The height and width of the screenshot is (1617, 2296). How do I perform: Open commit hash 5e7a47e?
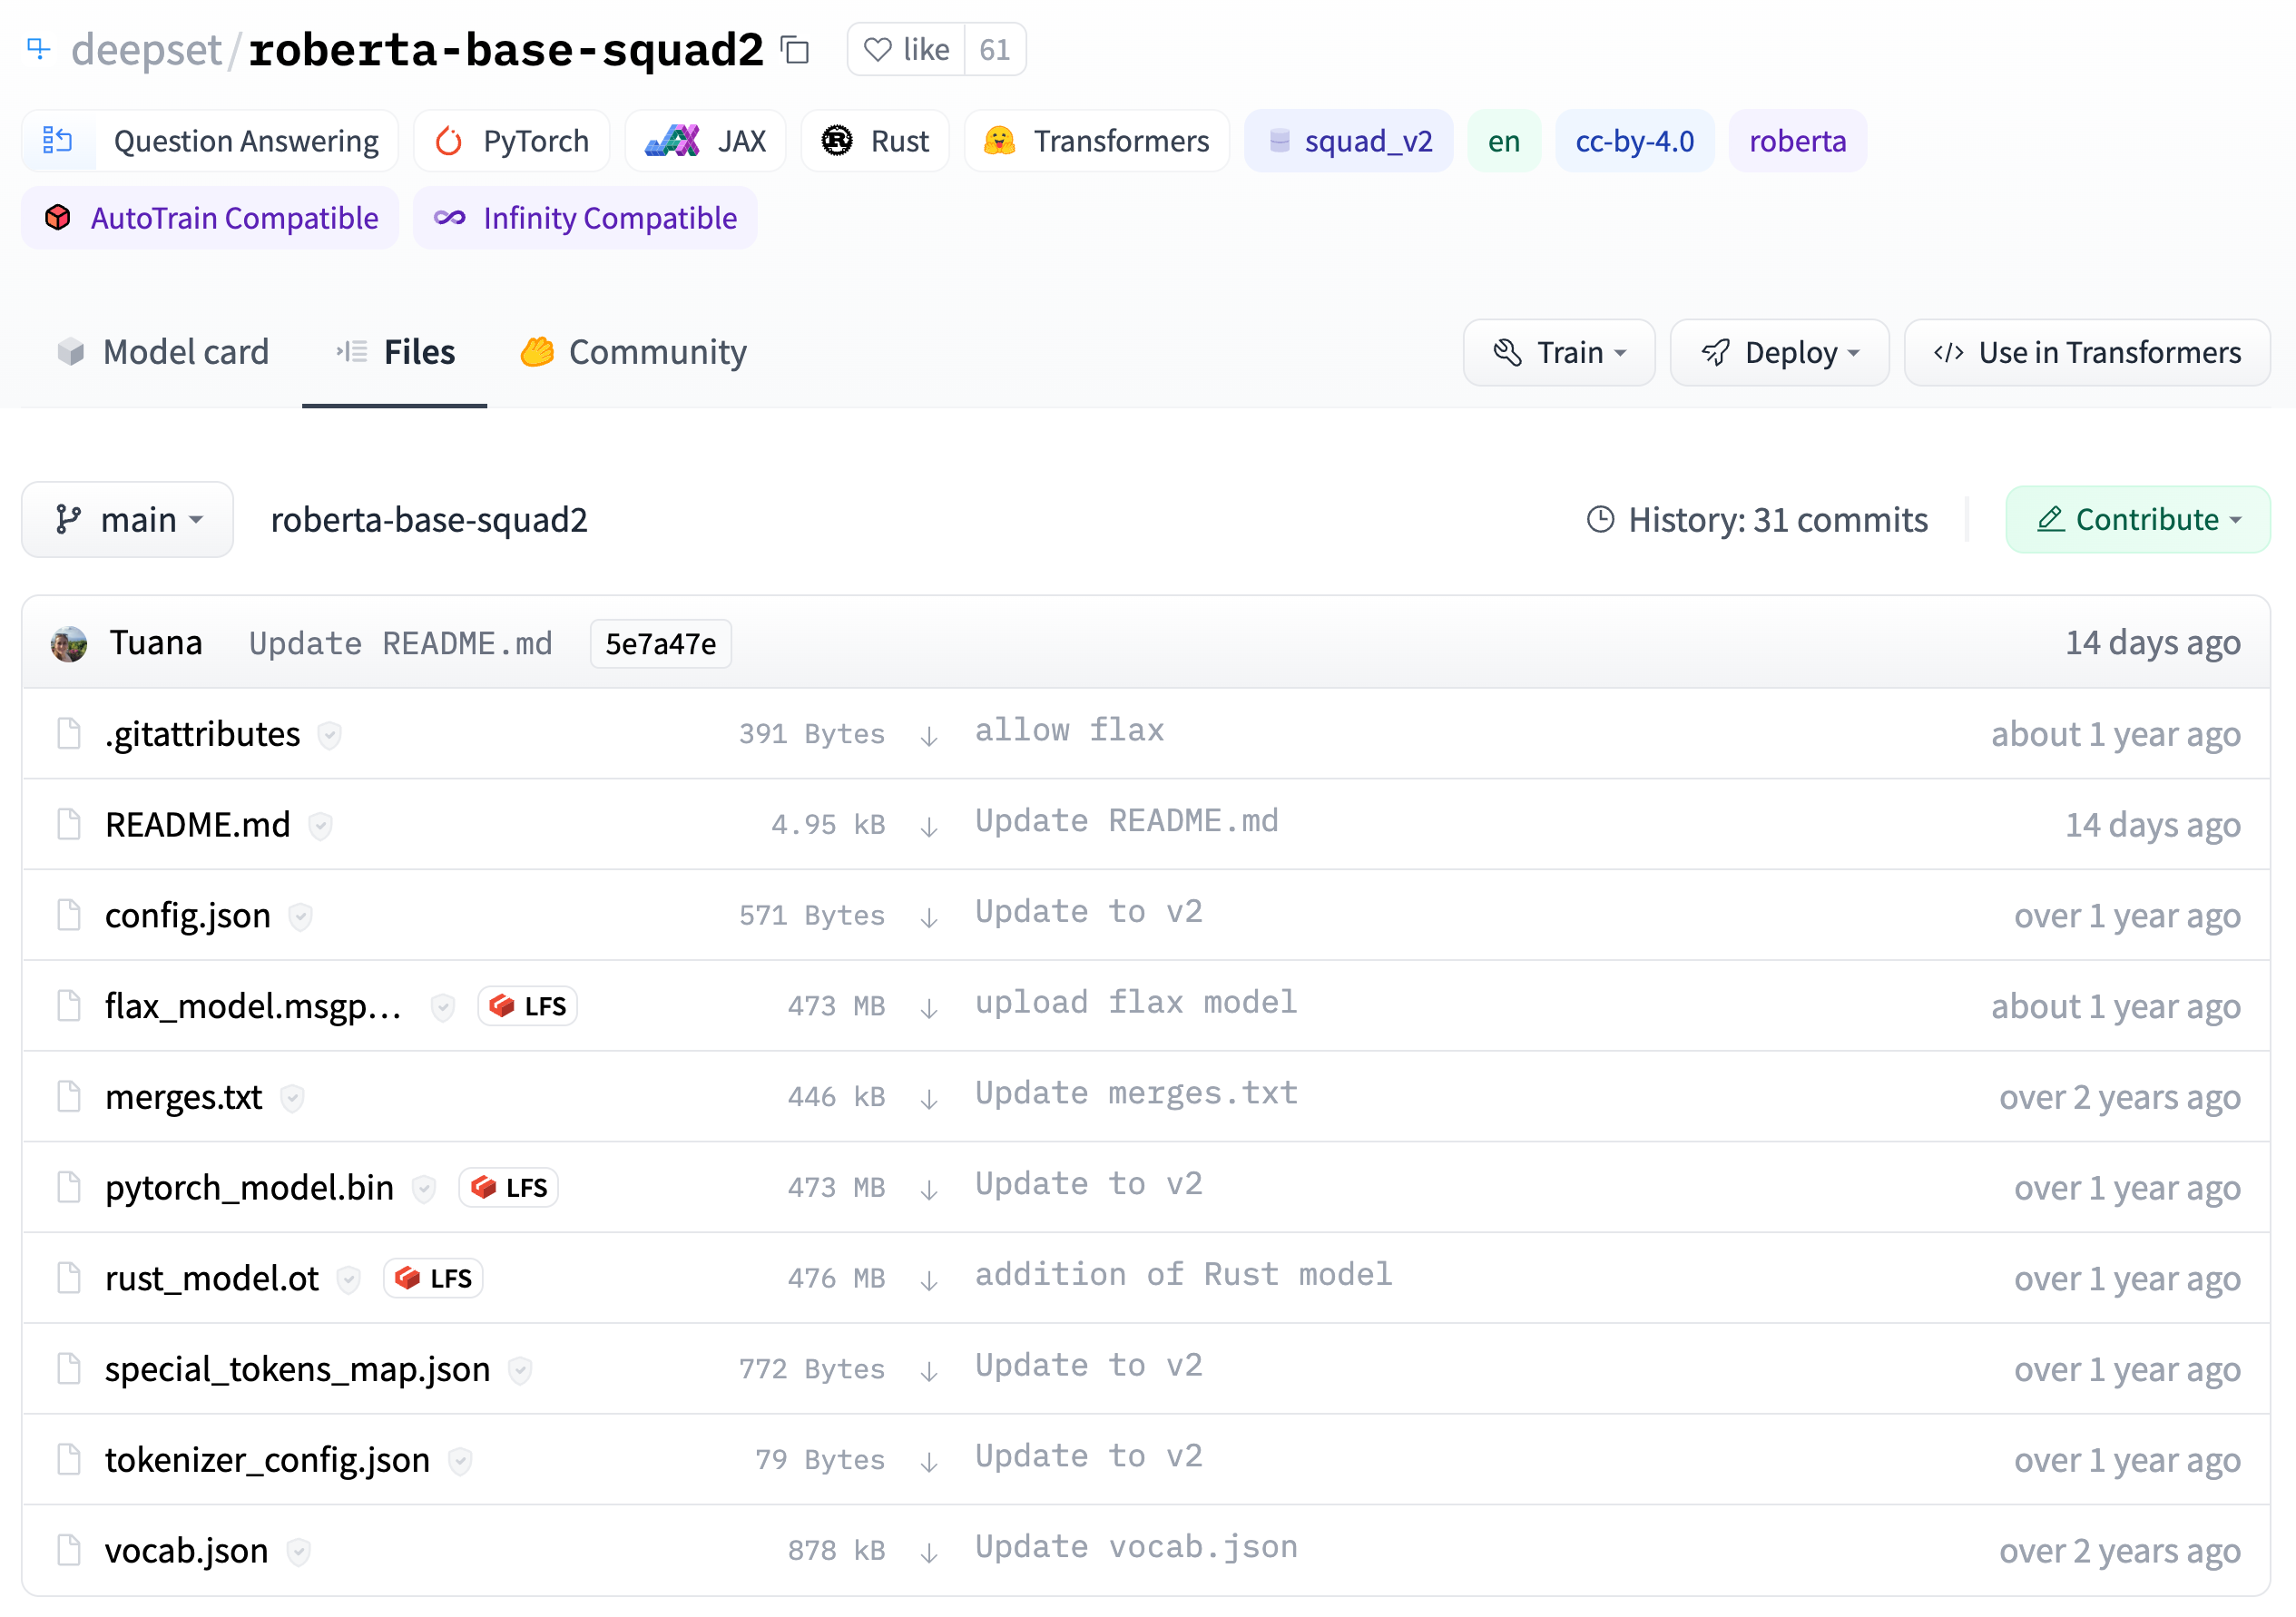coord(661,644)
